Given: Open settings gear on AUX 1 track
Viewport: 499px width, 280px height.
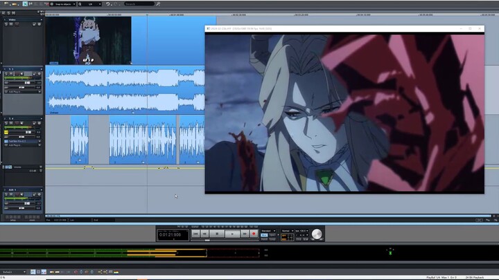Looking at the screenshot, I should pos(40,194).
